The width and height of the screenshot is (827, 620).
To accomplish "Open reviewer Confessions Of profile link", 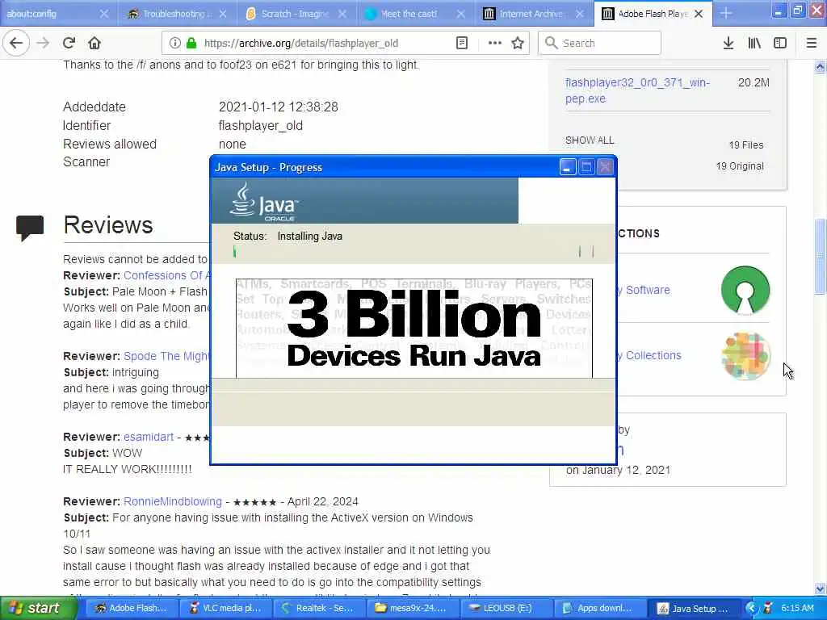I will click(166, 275).
